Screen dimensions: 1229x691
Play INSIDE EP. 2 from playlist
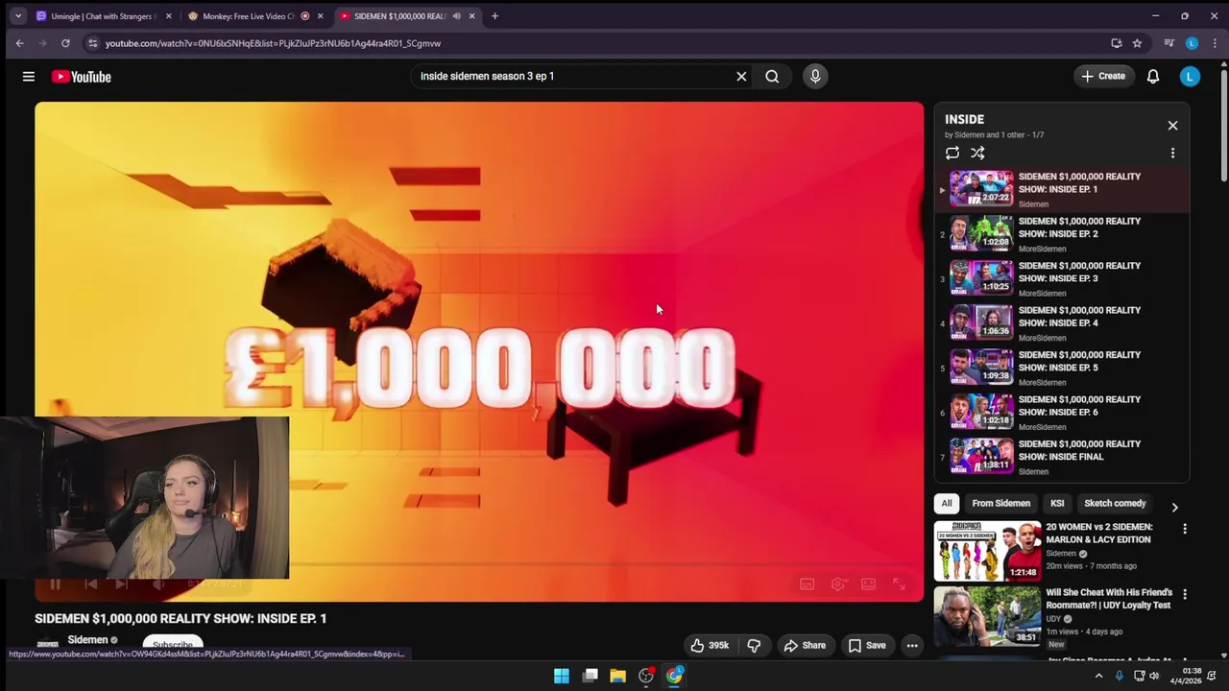pyautogui.click(x=1062, y=234)
